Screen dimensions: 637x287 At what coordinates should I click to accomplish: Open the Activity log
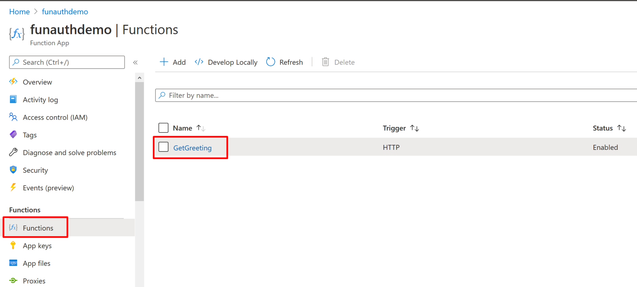point(40,100)
